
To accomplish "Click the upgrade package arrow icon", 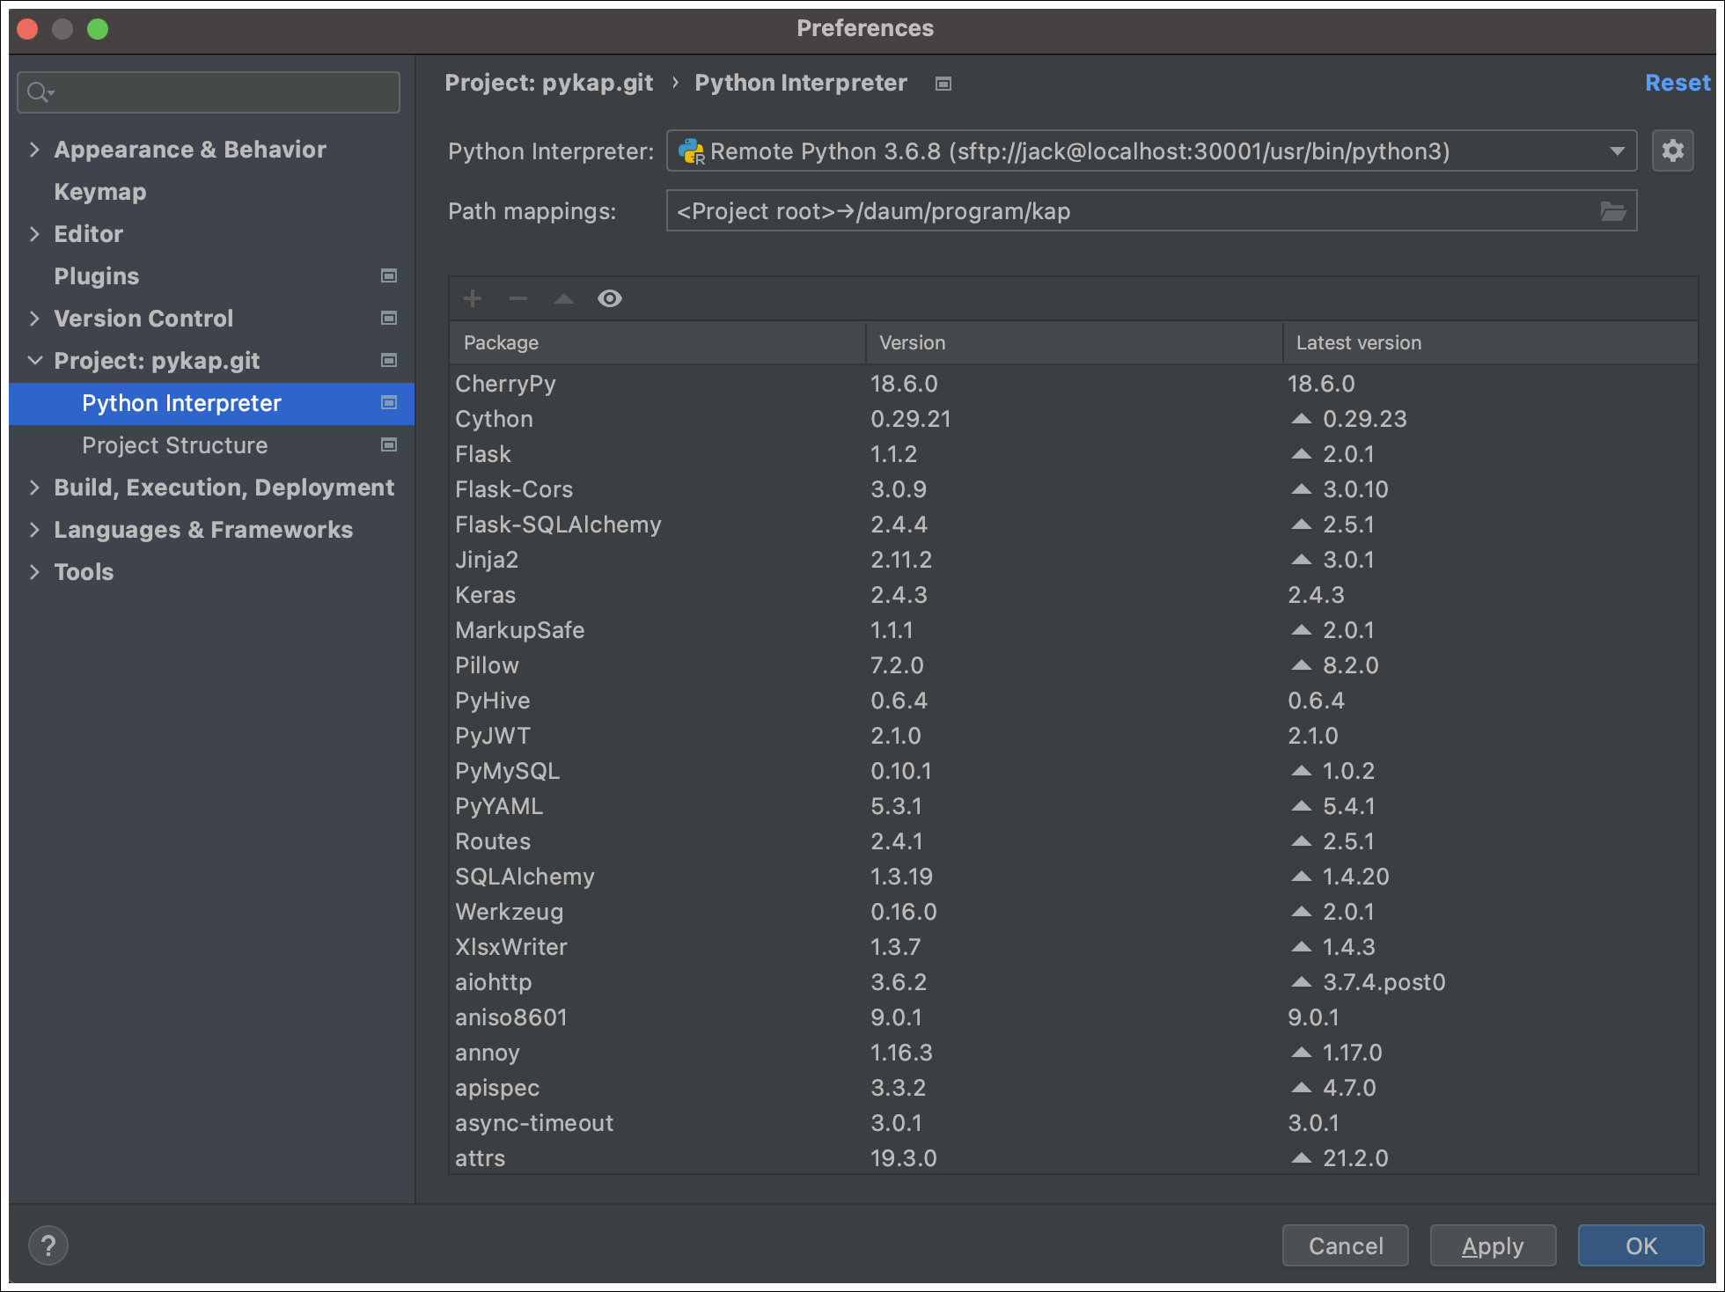I will click(x=564, y=298).
